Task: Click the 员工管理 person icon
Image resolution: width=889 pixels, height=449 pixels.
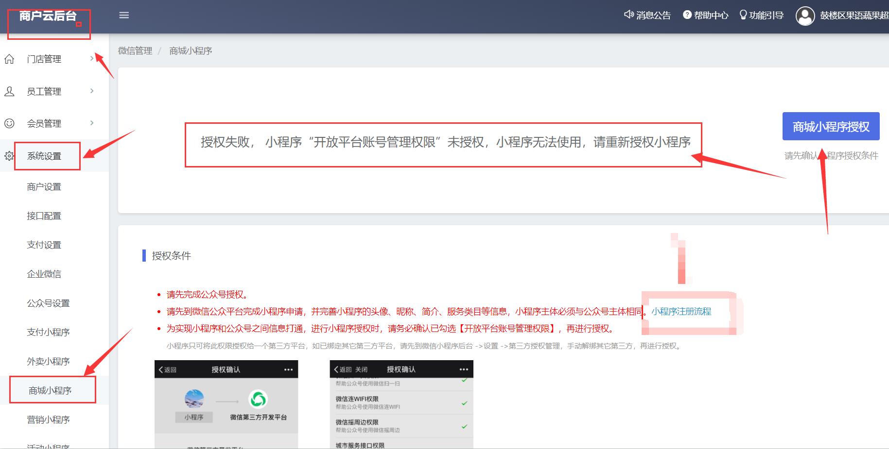Action: [x=9, y=91]
